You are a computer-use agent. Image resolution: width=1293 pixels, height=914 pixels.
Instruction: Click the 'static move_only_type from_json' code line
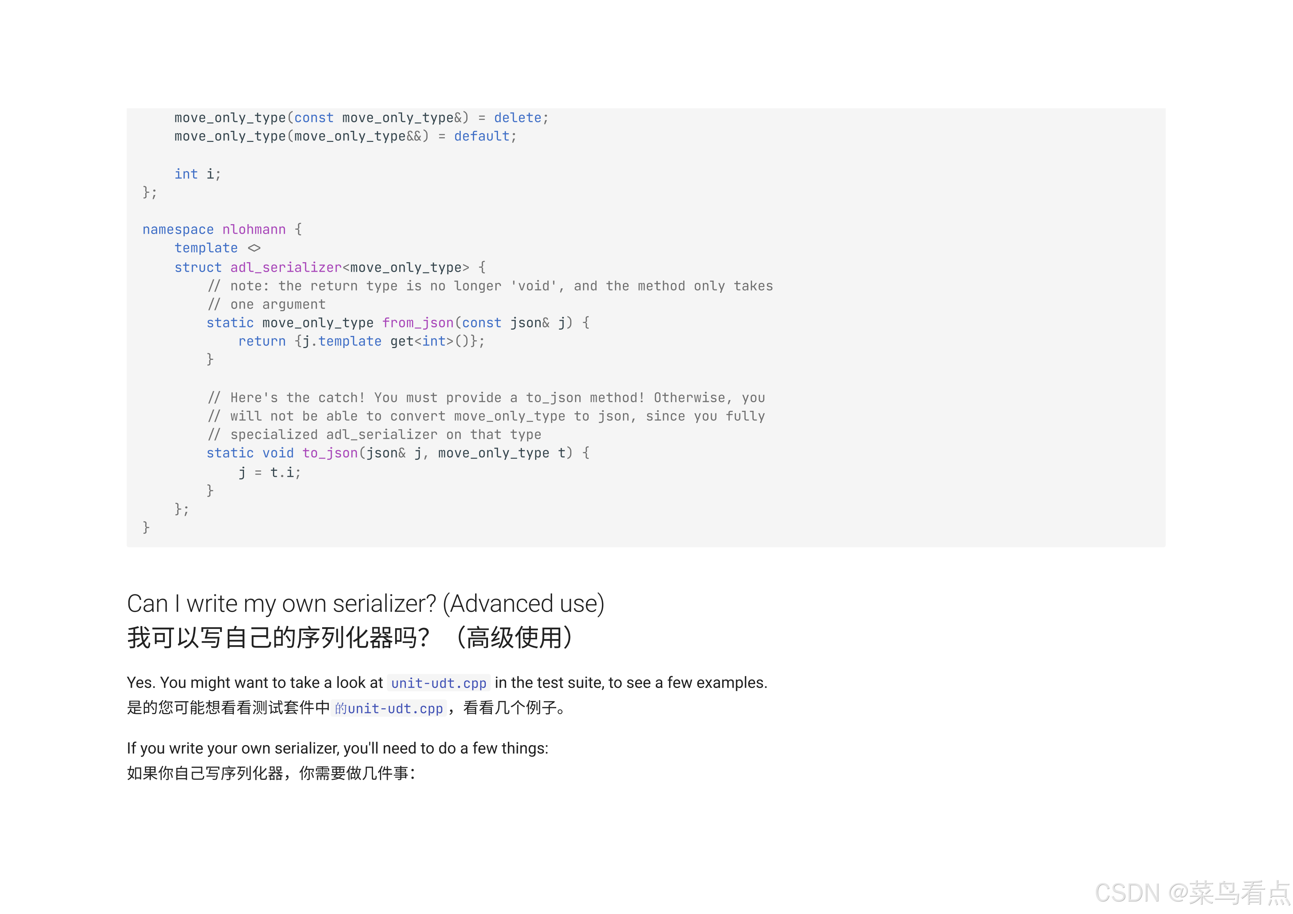point(397,323)
